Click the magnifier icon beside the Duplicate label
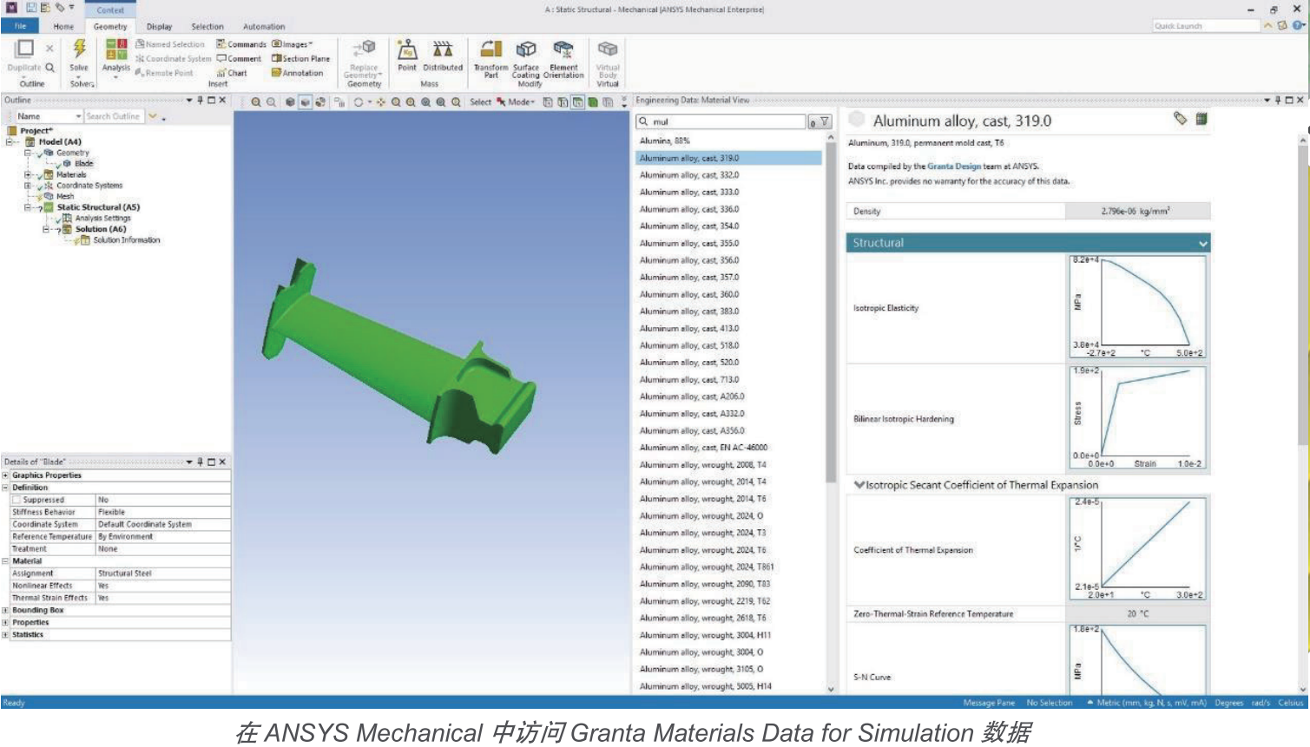 pyautogui.click(x=49, y=68)
